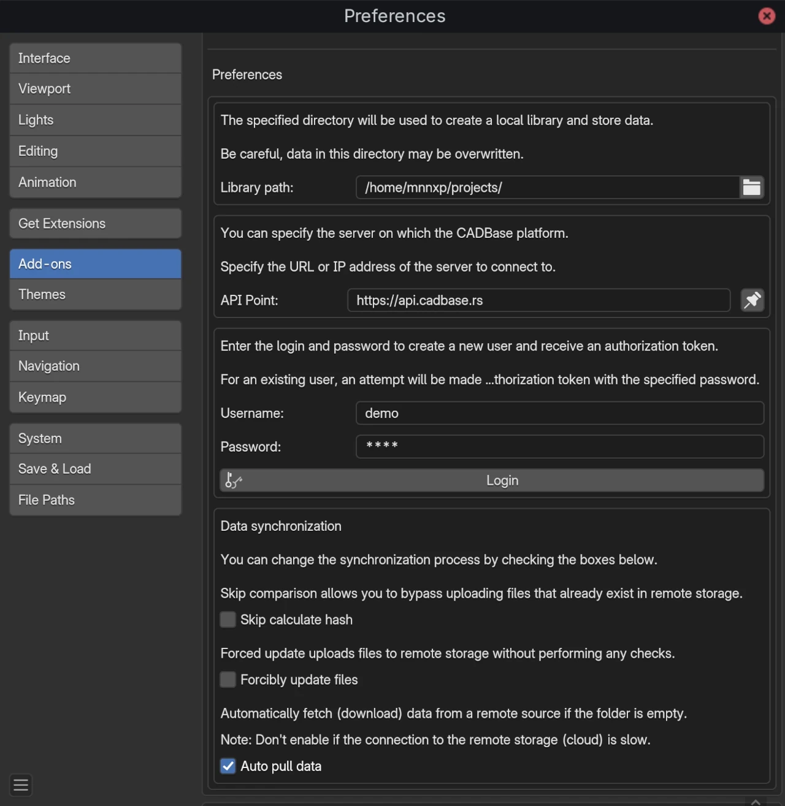Switch to Save & Load preferences
This screenshot has height=806, width=785.
pos(95,468)
